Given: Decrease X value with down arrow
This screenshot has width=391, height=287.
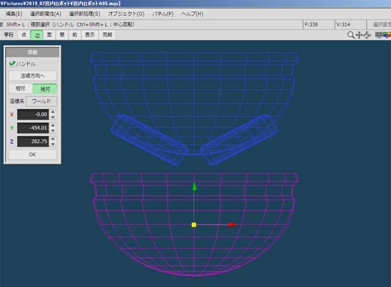Looking at the screenshot, I should tap(53, 117).
